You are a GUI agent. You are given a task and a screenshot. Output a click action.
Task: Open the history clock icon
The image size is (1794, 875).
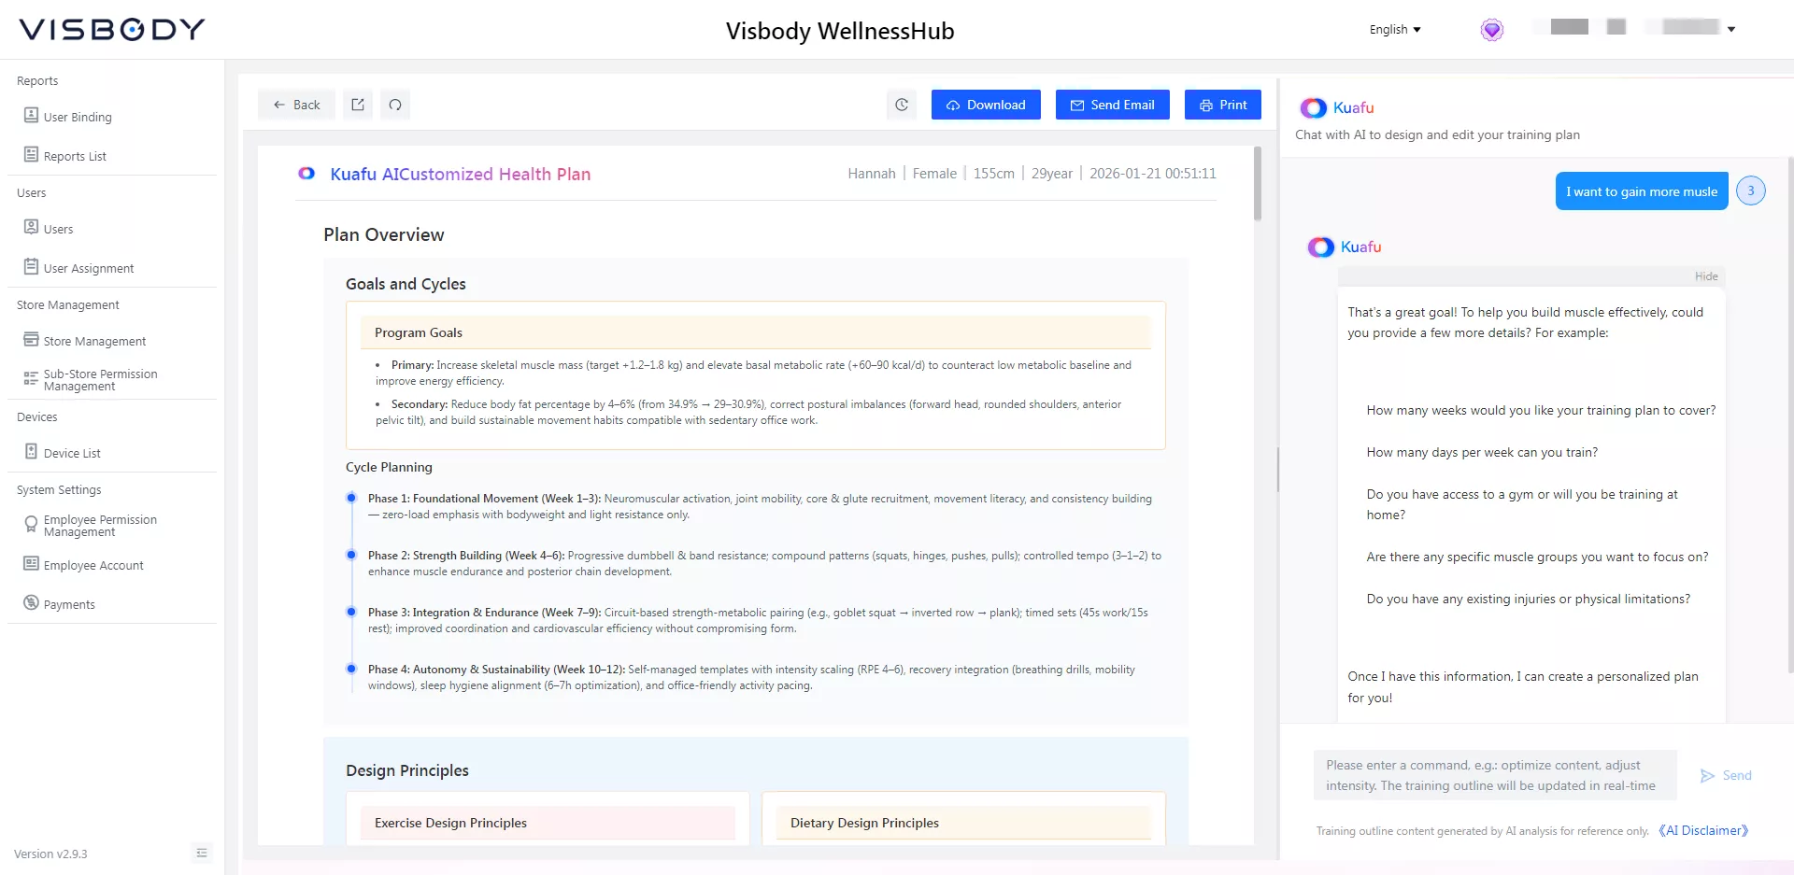(902, 105)
